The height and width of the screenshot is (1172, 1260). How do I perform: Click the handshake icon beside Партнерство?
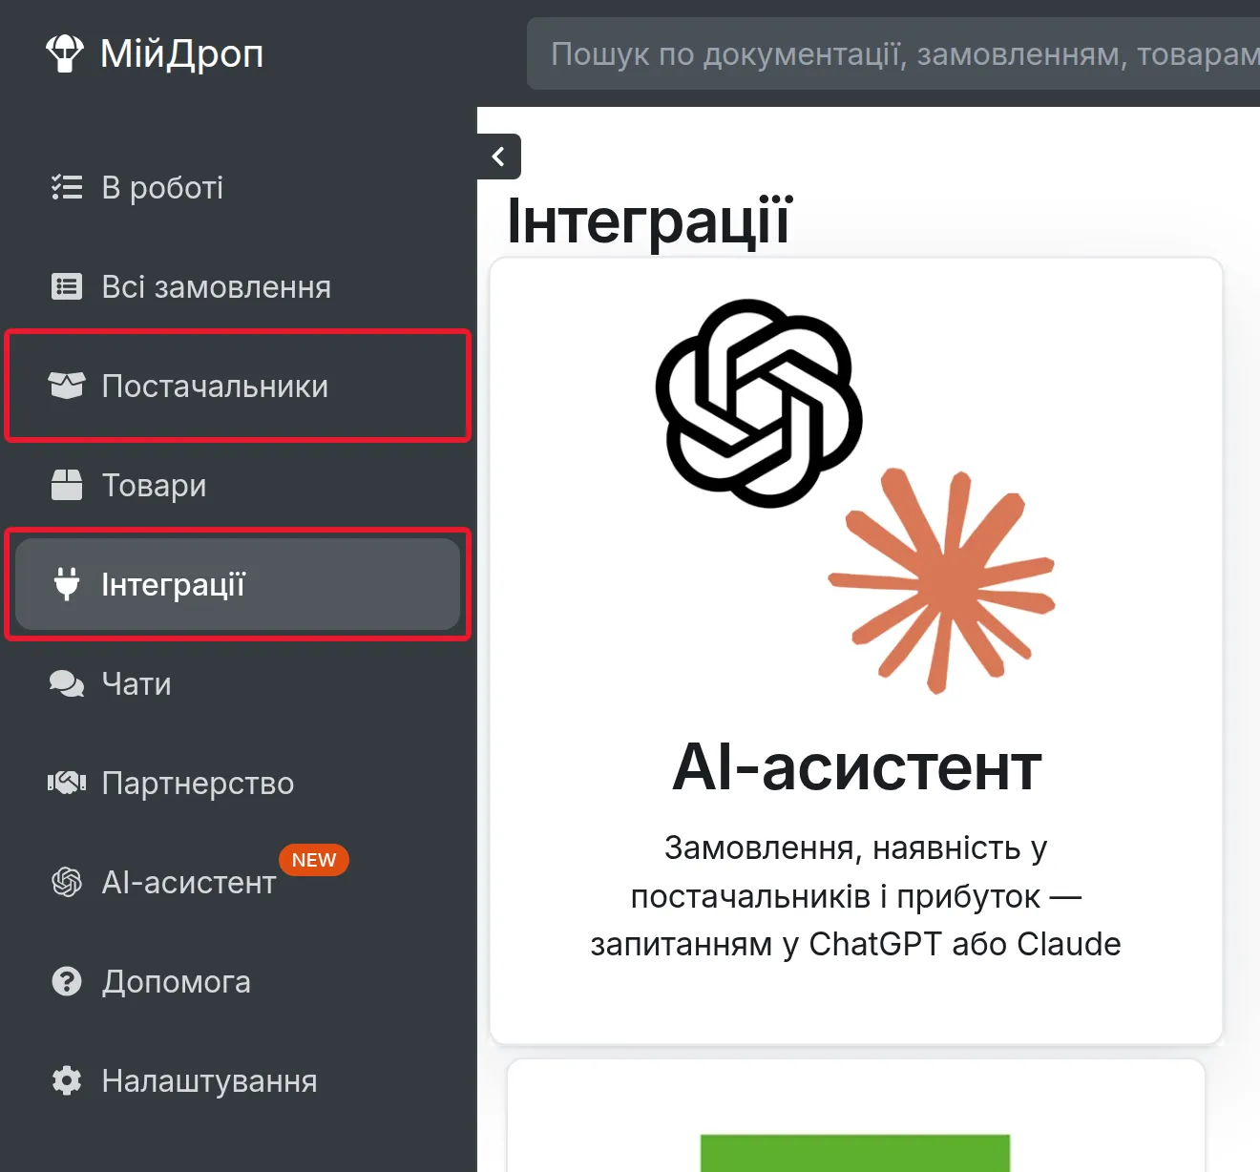[67, 783]
